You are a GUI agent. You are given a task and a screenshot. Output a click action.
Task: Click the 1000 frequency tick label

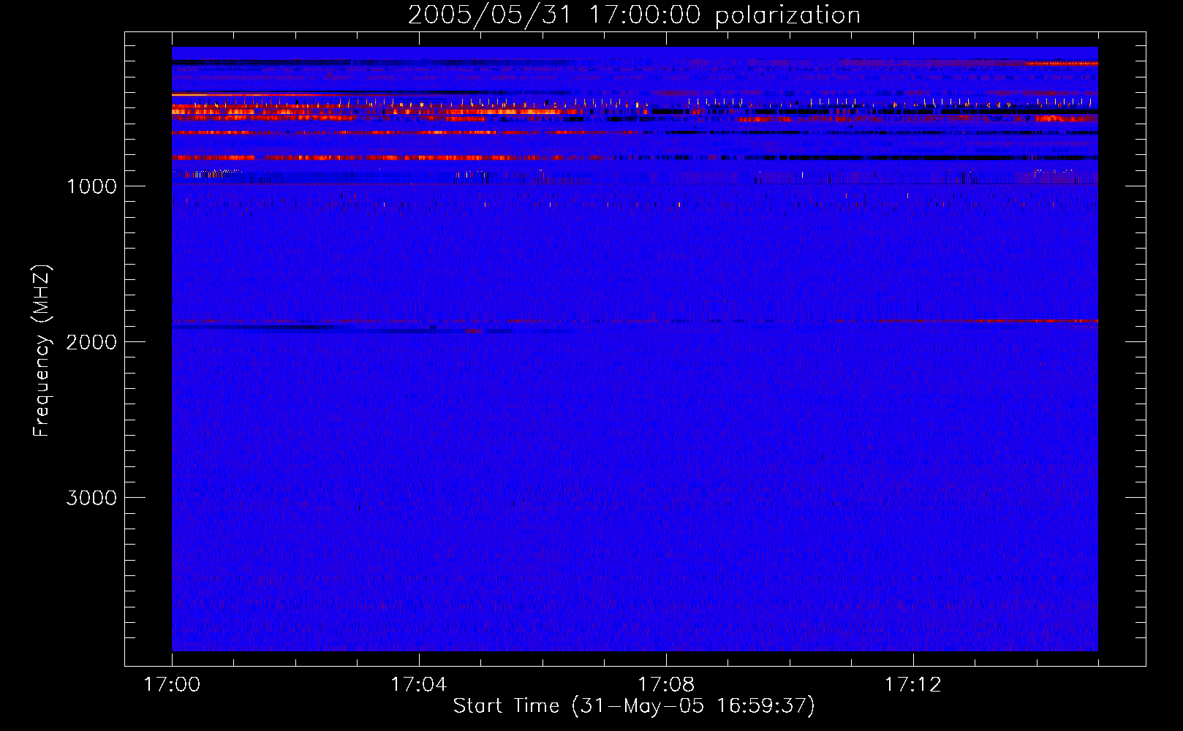pyautogui.click(x=91, y=186)
